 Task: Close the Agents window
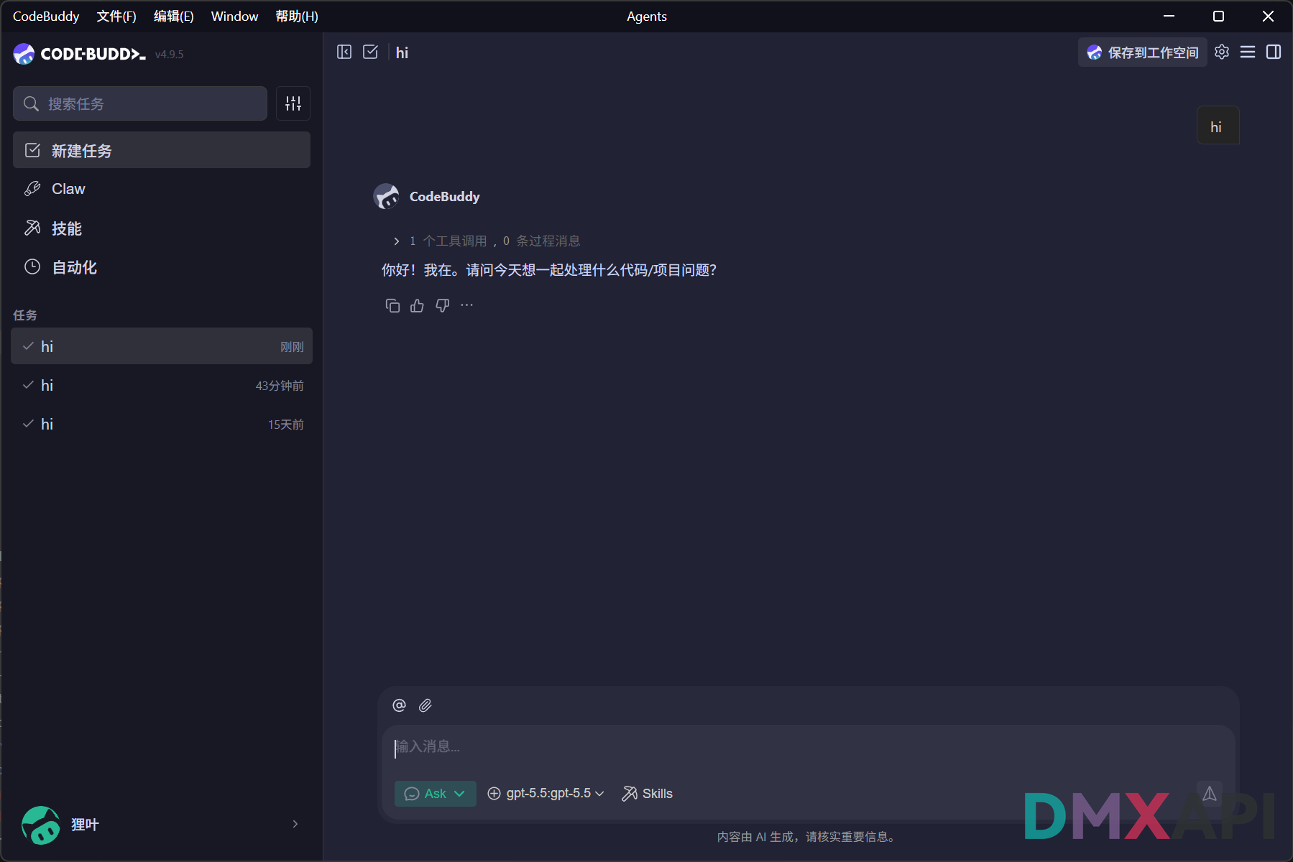click(x=1268, y=16)
